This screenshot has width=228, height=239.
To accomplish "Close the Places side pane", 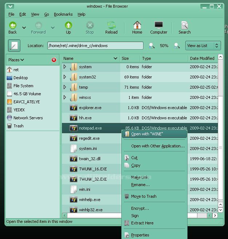I will pyautogui.click(x=54, y=60).
